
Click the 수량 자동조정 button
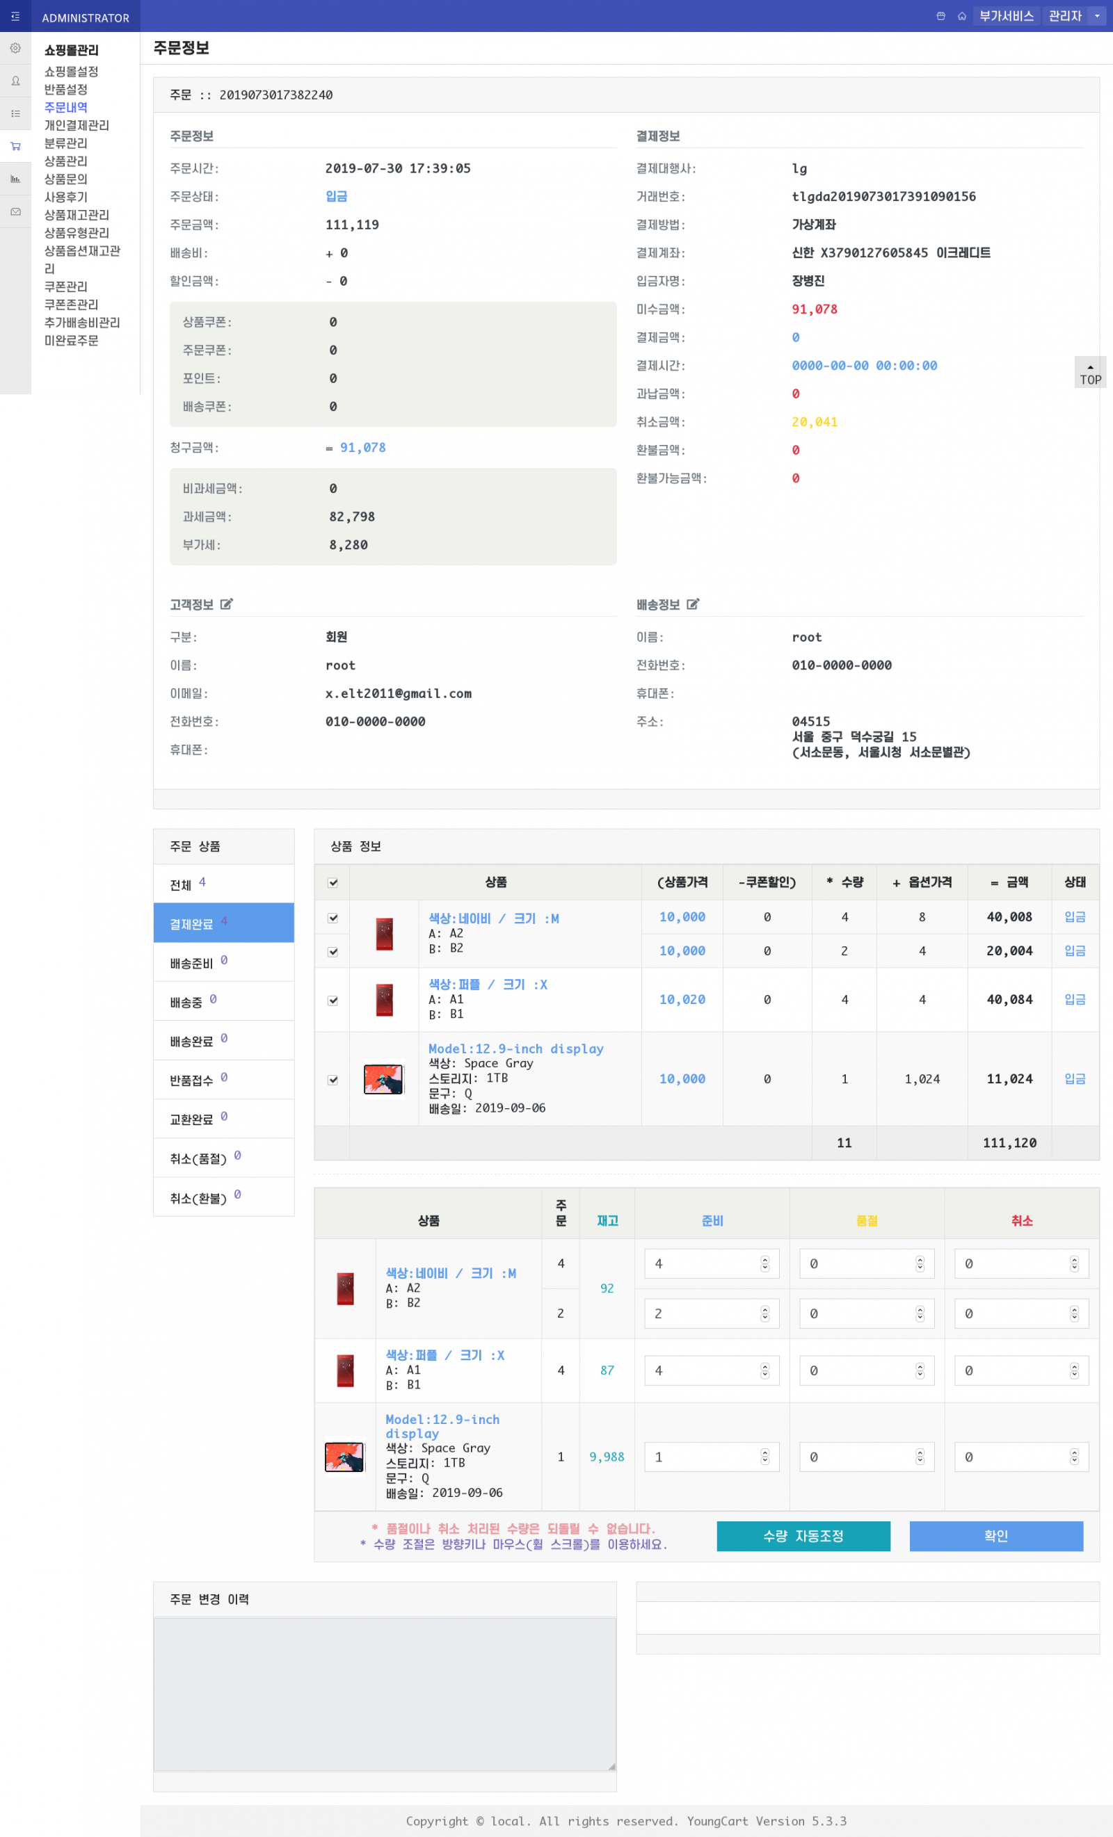803,1537
